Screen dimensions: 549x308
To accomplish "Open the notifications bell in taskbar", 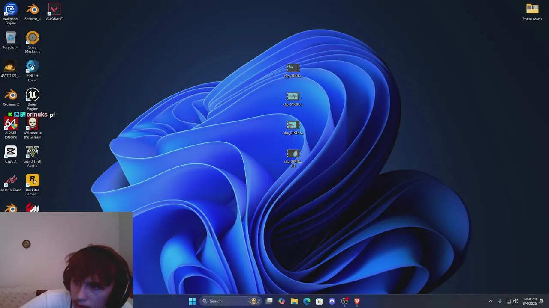I will tap(541, 301).
